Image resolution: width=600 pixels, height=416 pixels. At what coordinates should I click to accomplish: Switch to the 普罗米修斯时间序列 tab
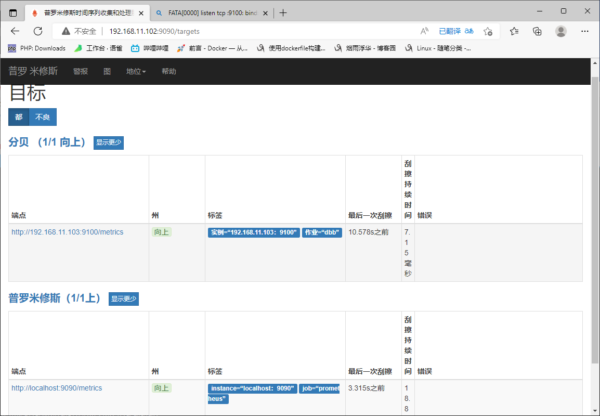coord(88,13)
